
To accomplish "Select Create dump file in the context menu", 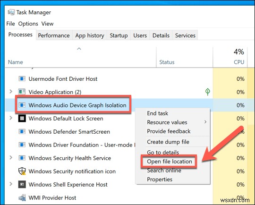I will (173, 142).
